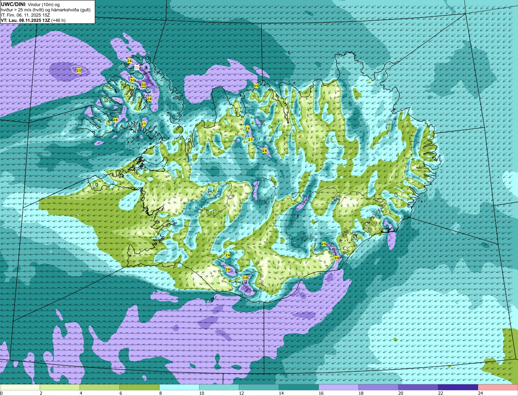This screenshot has width=518, height=396.
Task: Click the scale label '18'
Action: point(360,393)
